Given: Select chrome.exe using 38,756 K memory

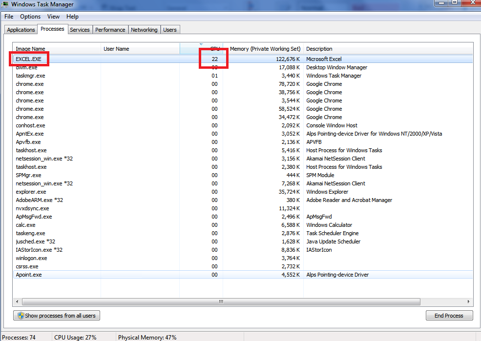Looking at the screenshot, I should [243, 92].
